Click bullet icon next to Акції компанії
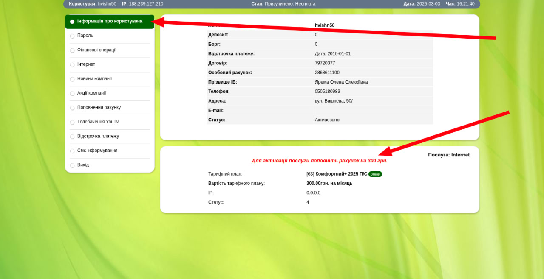The width and height of the screenshot is (544, 279). [x=72, y=94]
